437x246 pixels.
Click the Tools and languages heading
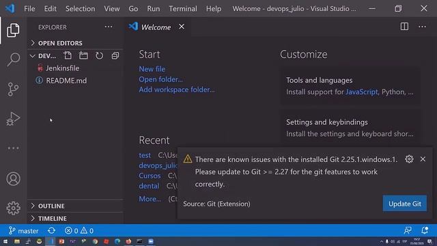320,81
